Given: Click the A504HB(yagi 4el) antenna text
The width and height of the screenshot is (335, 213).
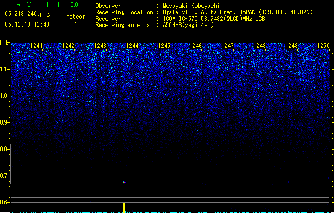Looking at the screenshot, I should click(188, 25).
